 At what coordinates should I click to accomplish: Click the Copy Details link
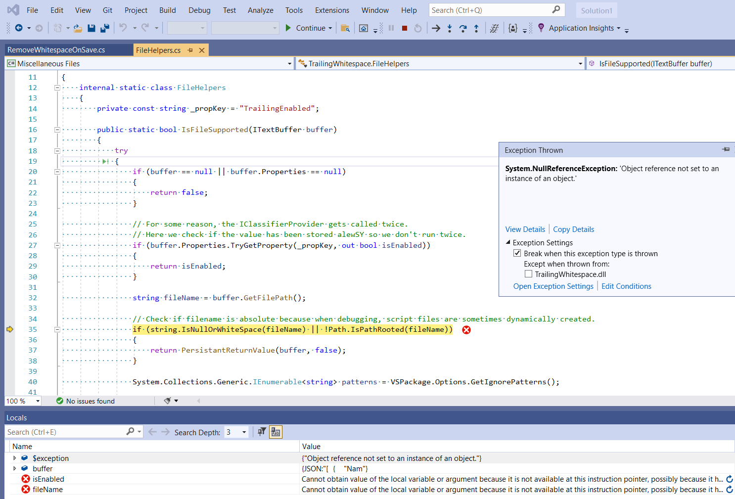click(573, 229)
